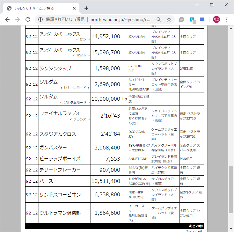Click the フランス course label
The width and height of the screenshot is (234, 232).
[x=80, y=120]
